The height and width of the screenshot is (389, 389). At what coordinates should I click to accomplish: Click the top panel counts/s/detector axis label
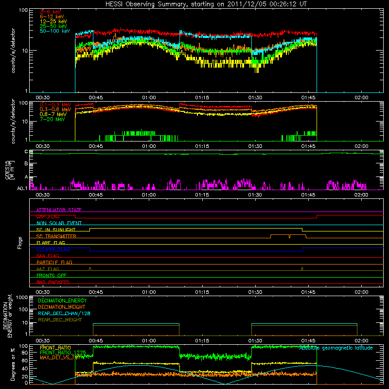coord(13,51)
